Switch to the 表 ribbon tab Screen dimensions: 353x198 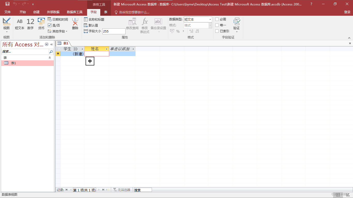click(106, 12)
